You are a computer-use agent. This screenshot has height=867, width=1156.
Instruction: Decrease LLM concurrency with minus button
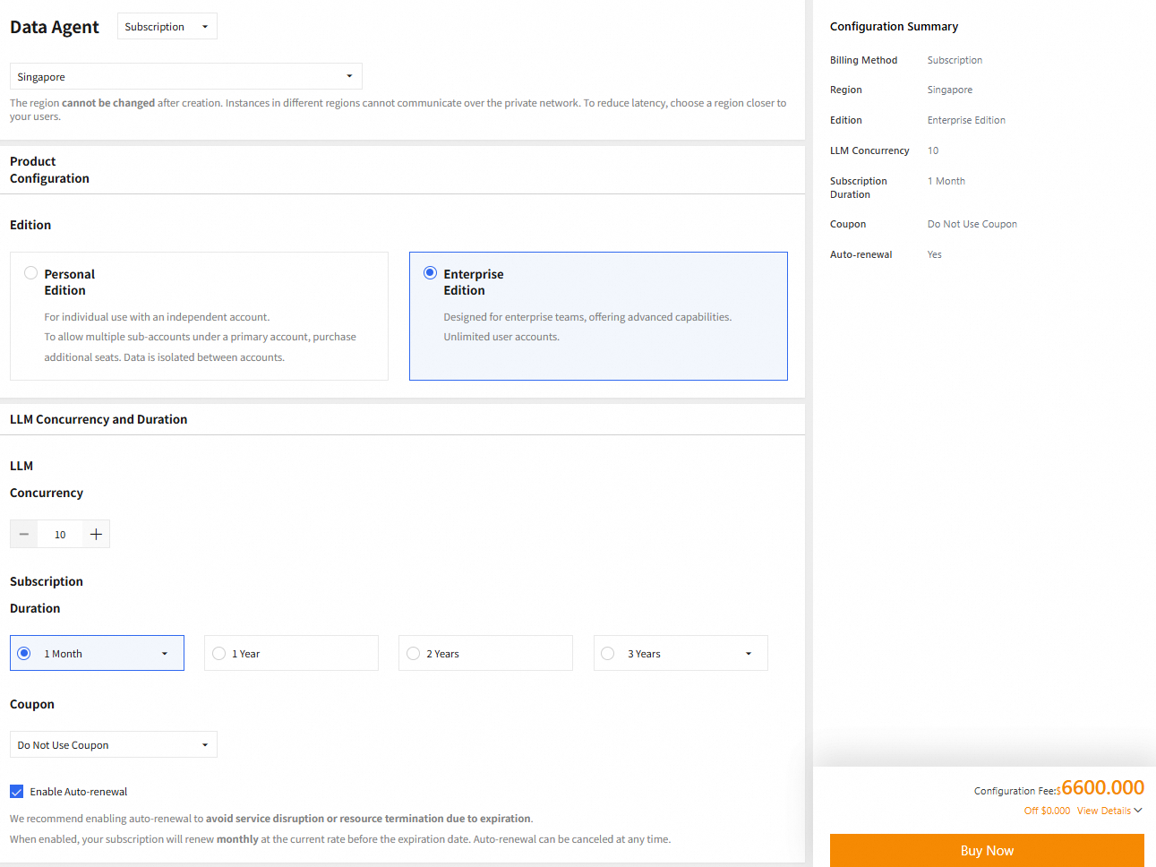24,535
